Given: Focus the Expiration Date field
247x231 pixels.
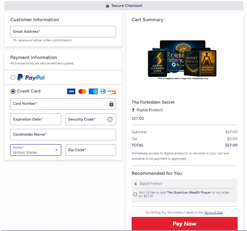Looking at the screenshot, I should [36, 119].
